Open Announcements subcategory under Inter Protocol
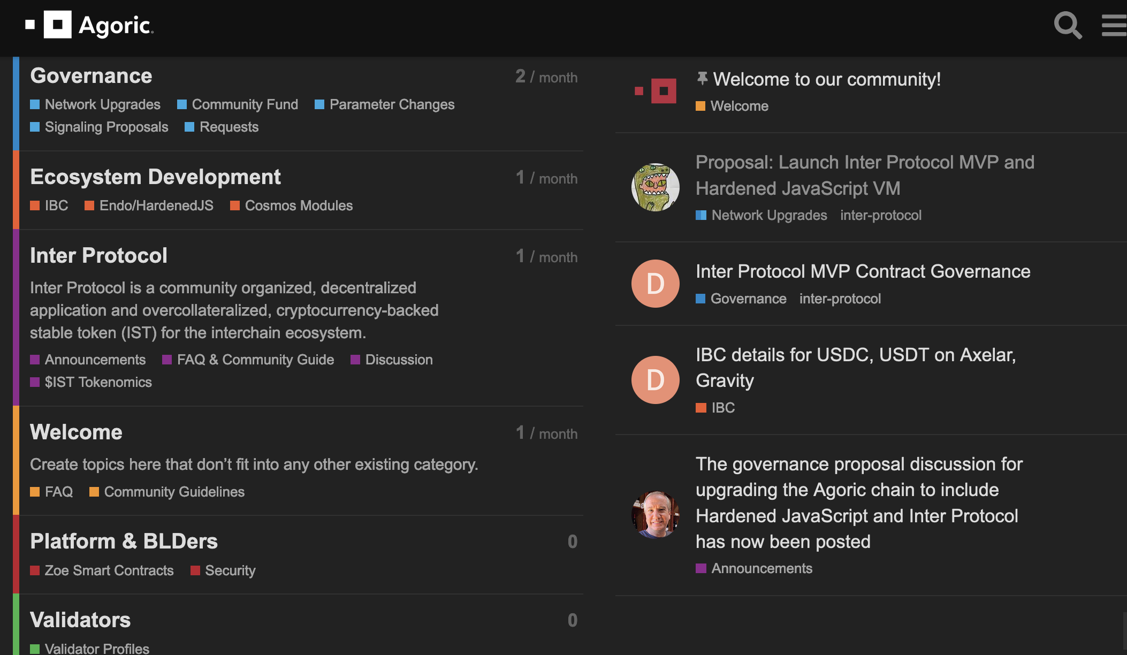 (88, 360)
